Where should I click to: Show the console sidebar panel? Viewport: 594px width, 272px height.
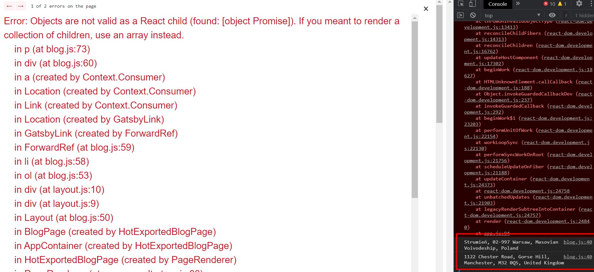click(460, 15)
